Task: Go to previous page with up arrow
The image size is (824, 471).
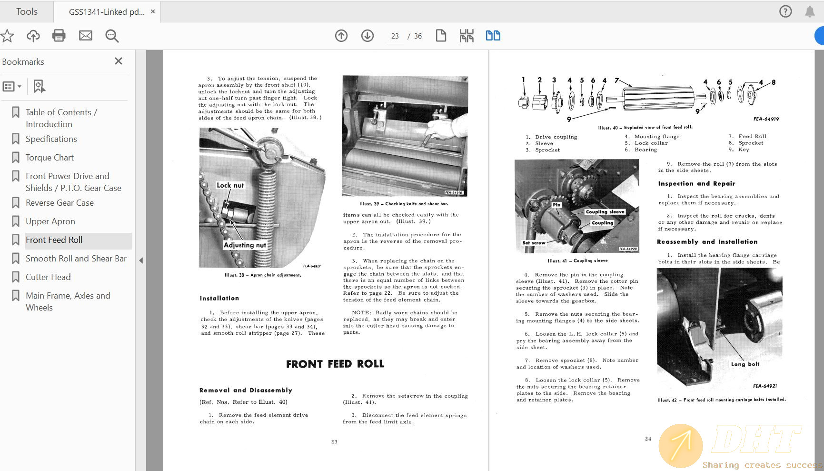Action: [341, 36]
